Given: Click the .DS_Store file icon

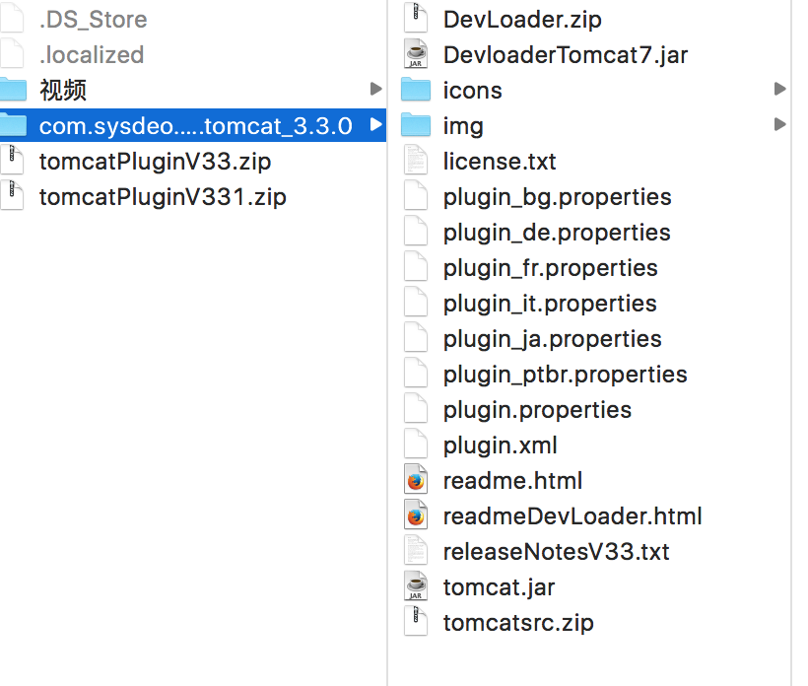Looking at the screenshot, I should (13, 18).
